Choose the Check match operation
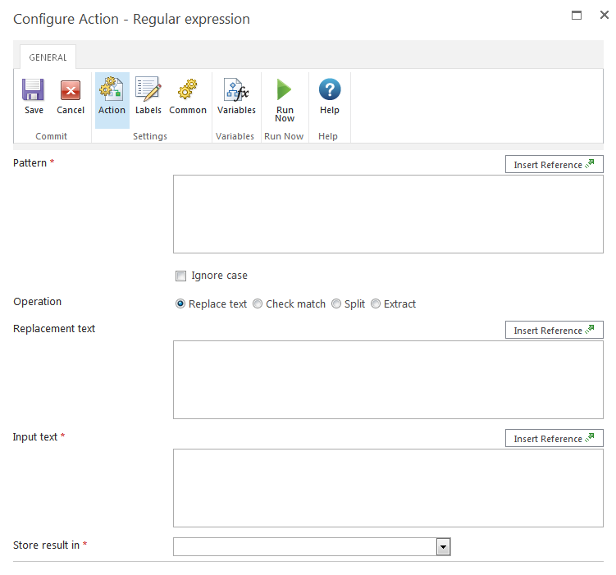Screen dimensions: 616x575 point(258,304)
